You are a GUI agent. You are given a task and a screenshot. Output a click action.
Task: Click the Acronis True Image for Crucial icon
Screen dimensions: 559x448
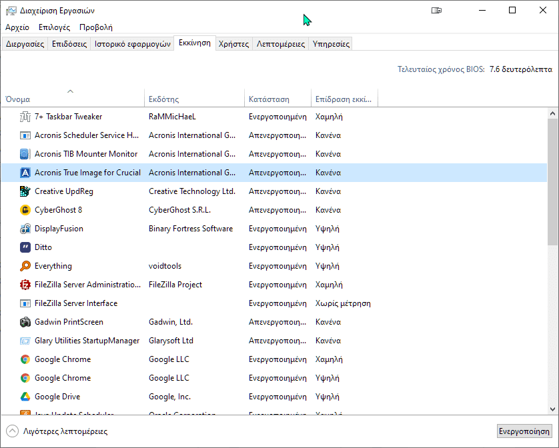click(x=25, y=173)
